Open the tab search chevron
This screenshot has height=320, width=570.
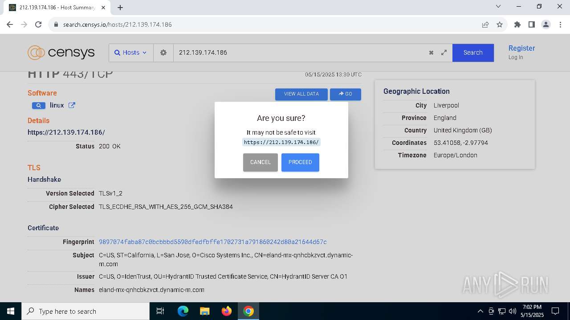click(x=498, y=7)
